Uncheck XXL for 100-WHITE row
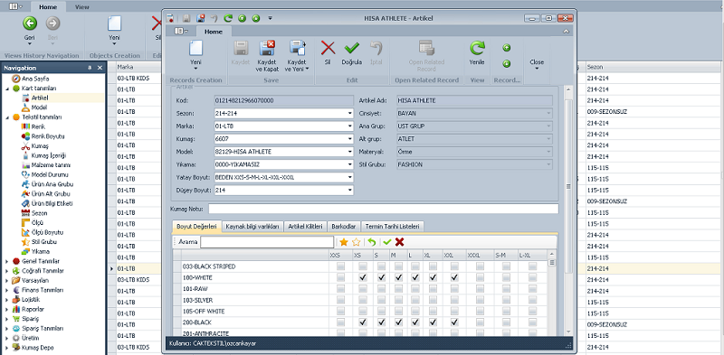The height and width of the screenshot is (355, 724). tap(455, 277)
